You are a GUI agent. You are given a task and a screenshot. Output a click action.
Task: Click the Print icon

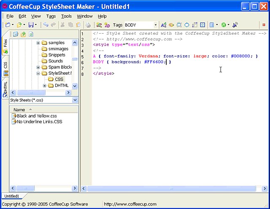[88, 25]
